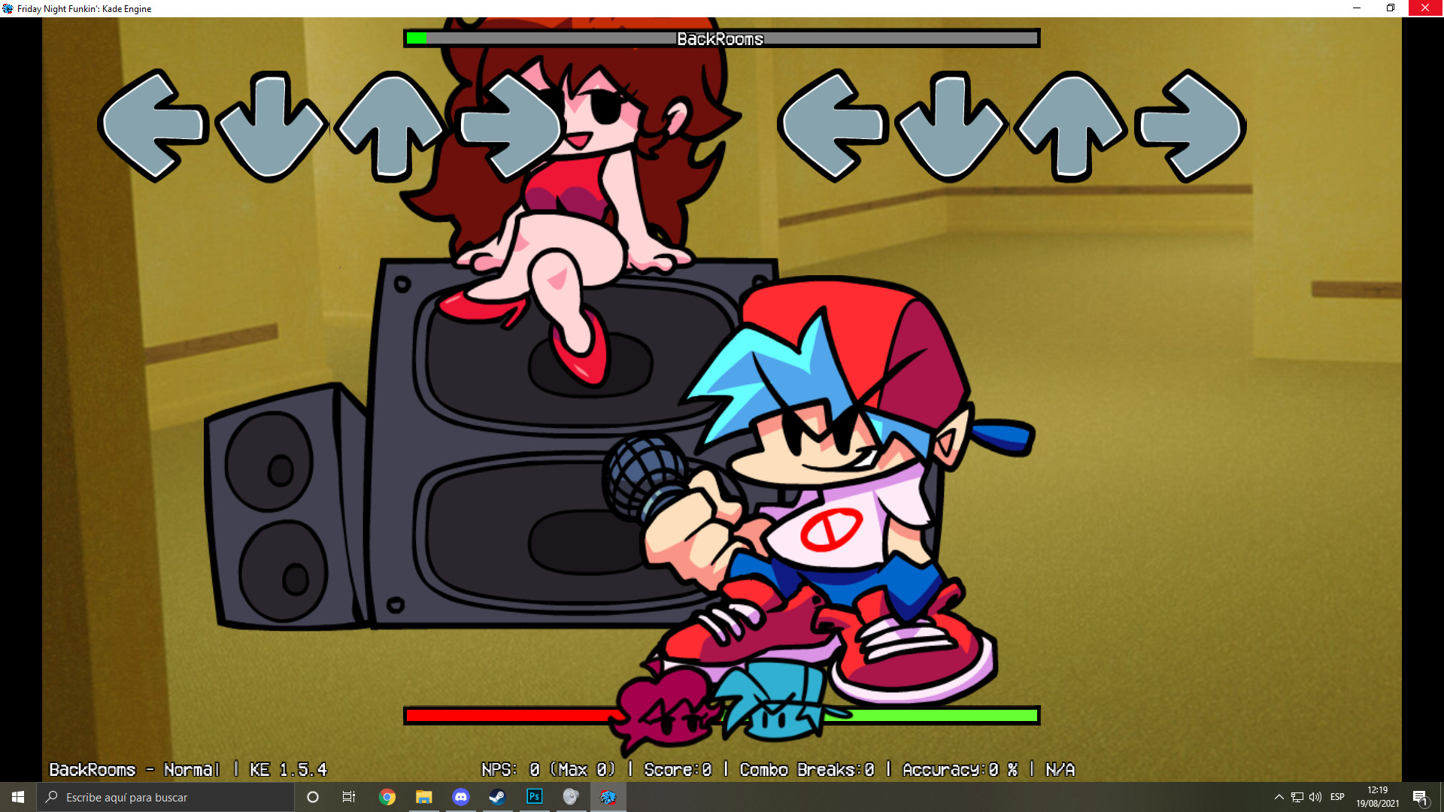Click the volume icon in system tray

(1315, 797)
